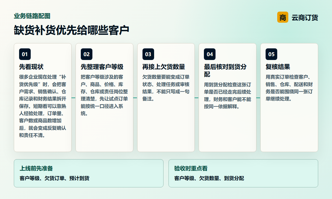Viewport: 332px width, 199px height.
Task: Click the text 客户等级、欠货数量、到货分配
Action: pyautogui.click(x=209, y=178)
